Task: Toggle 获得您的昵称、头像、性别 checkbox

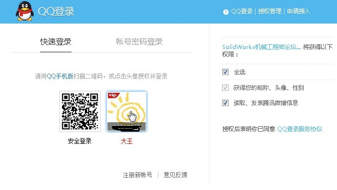Action: point(225,87)
